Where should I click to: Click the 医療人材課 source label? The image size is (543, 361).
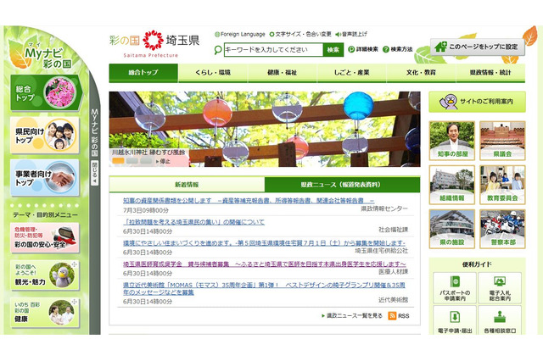(394, 272)
